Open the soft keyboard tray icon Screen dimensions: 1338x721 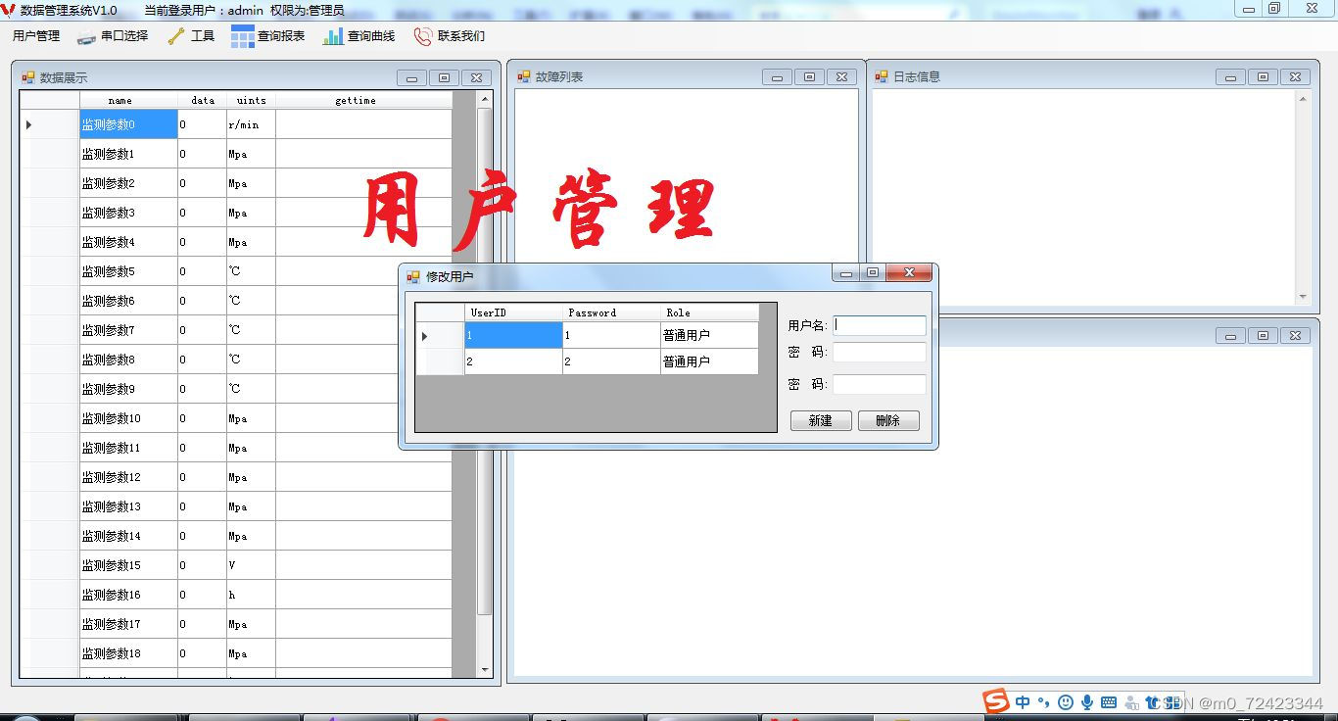tap(1110, 701)
